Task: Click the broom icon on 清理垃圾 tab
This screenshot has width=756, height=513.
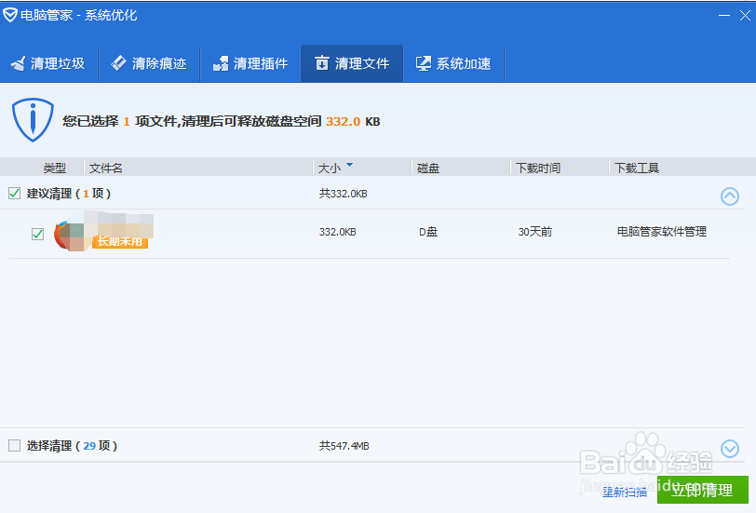Action: click(x=19, y=63)
